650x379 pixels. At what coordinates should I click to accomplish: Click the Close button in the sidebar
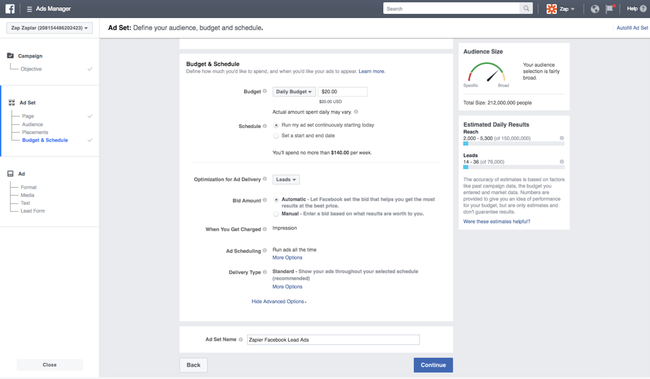(49, 365)
